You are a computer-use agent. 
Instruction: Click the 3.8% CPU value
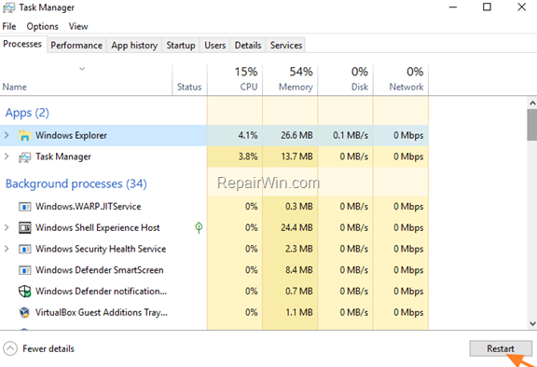pos(248,156)
